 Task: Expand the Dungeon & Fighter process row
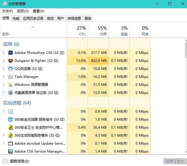click(x=4, y=61)
